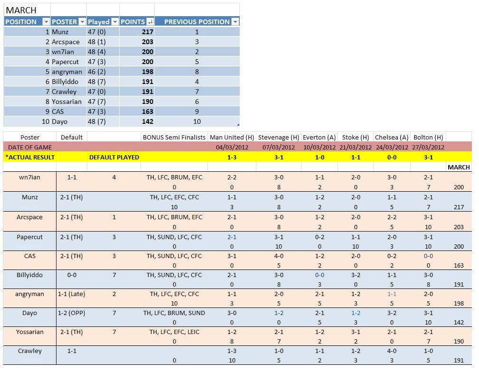Viewport: 479px width, 372px height.
Task: Select Arcspace in the standings table
Action: [x=66, y=42]
